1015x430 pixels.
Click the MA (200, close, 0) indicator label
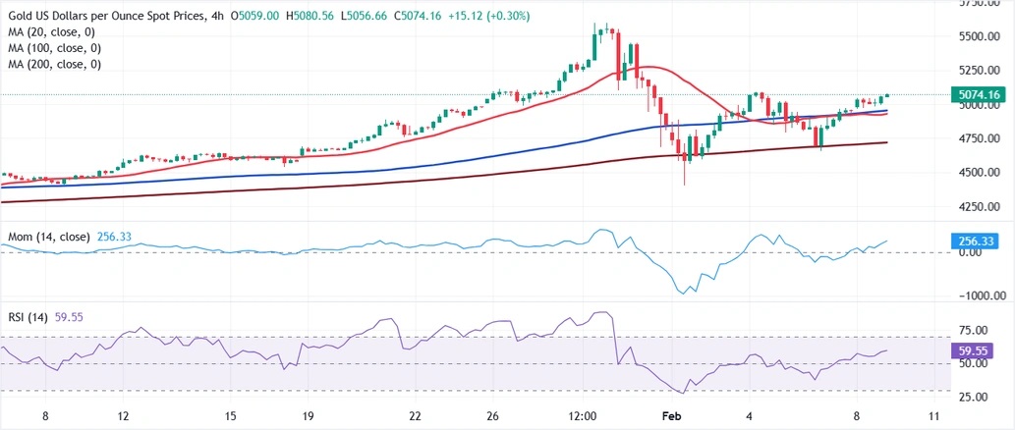[55, 64]
